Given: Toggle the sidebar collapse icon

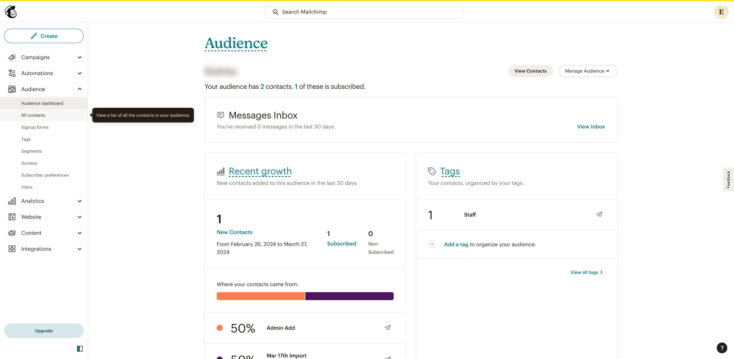Looking at the screenshot, I should pyautogui.click(x=80, y=348).
